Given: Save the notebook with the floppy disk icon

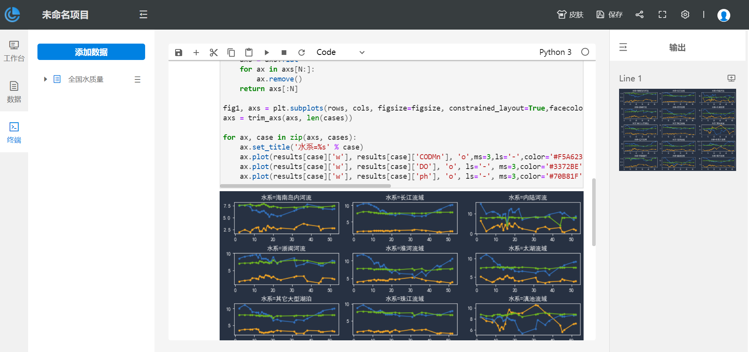Looking at the screenshot, I should (179, 53).
